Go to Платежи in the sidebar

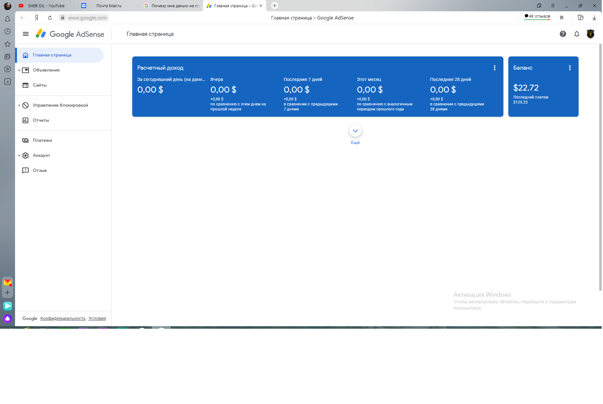(x=42, y=141)
